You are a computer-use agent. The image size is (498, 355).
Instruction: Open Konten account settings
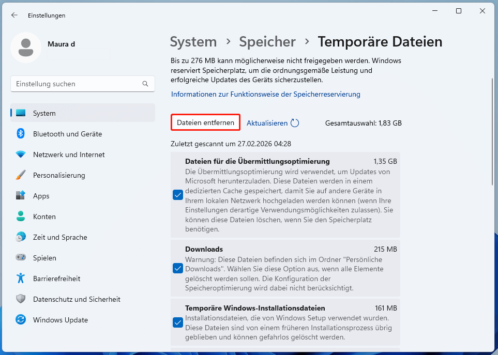coord(43,216)
